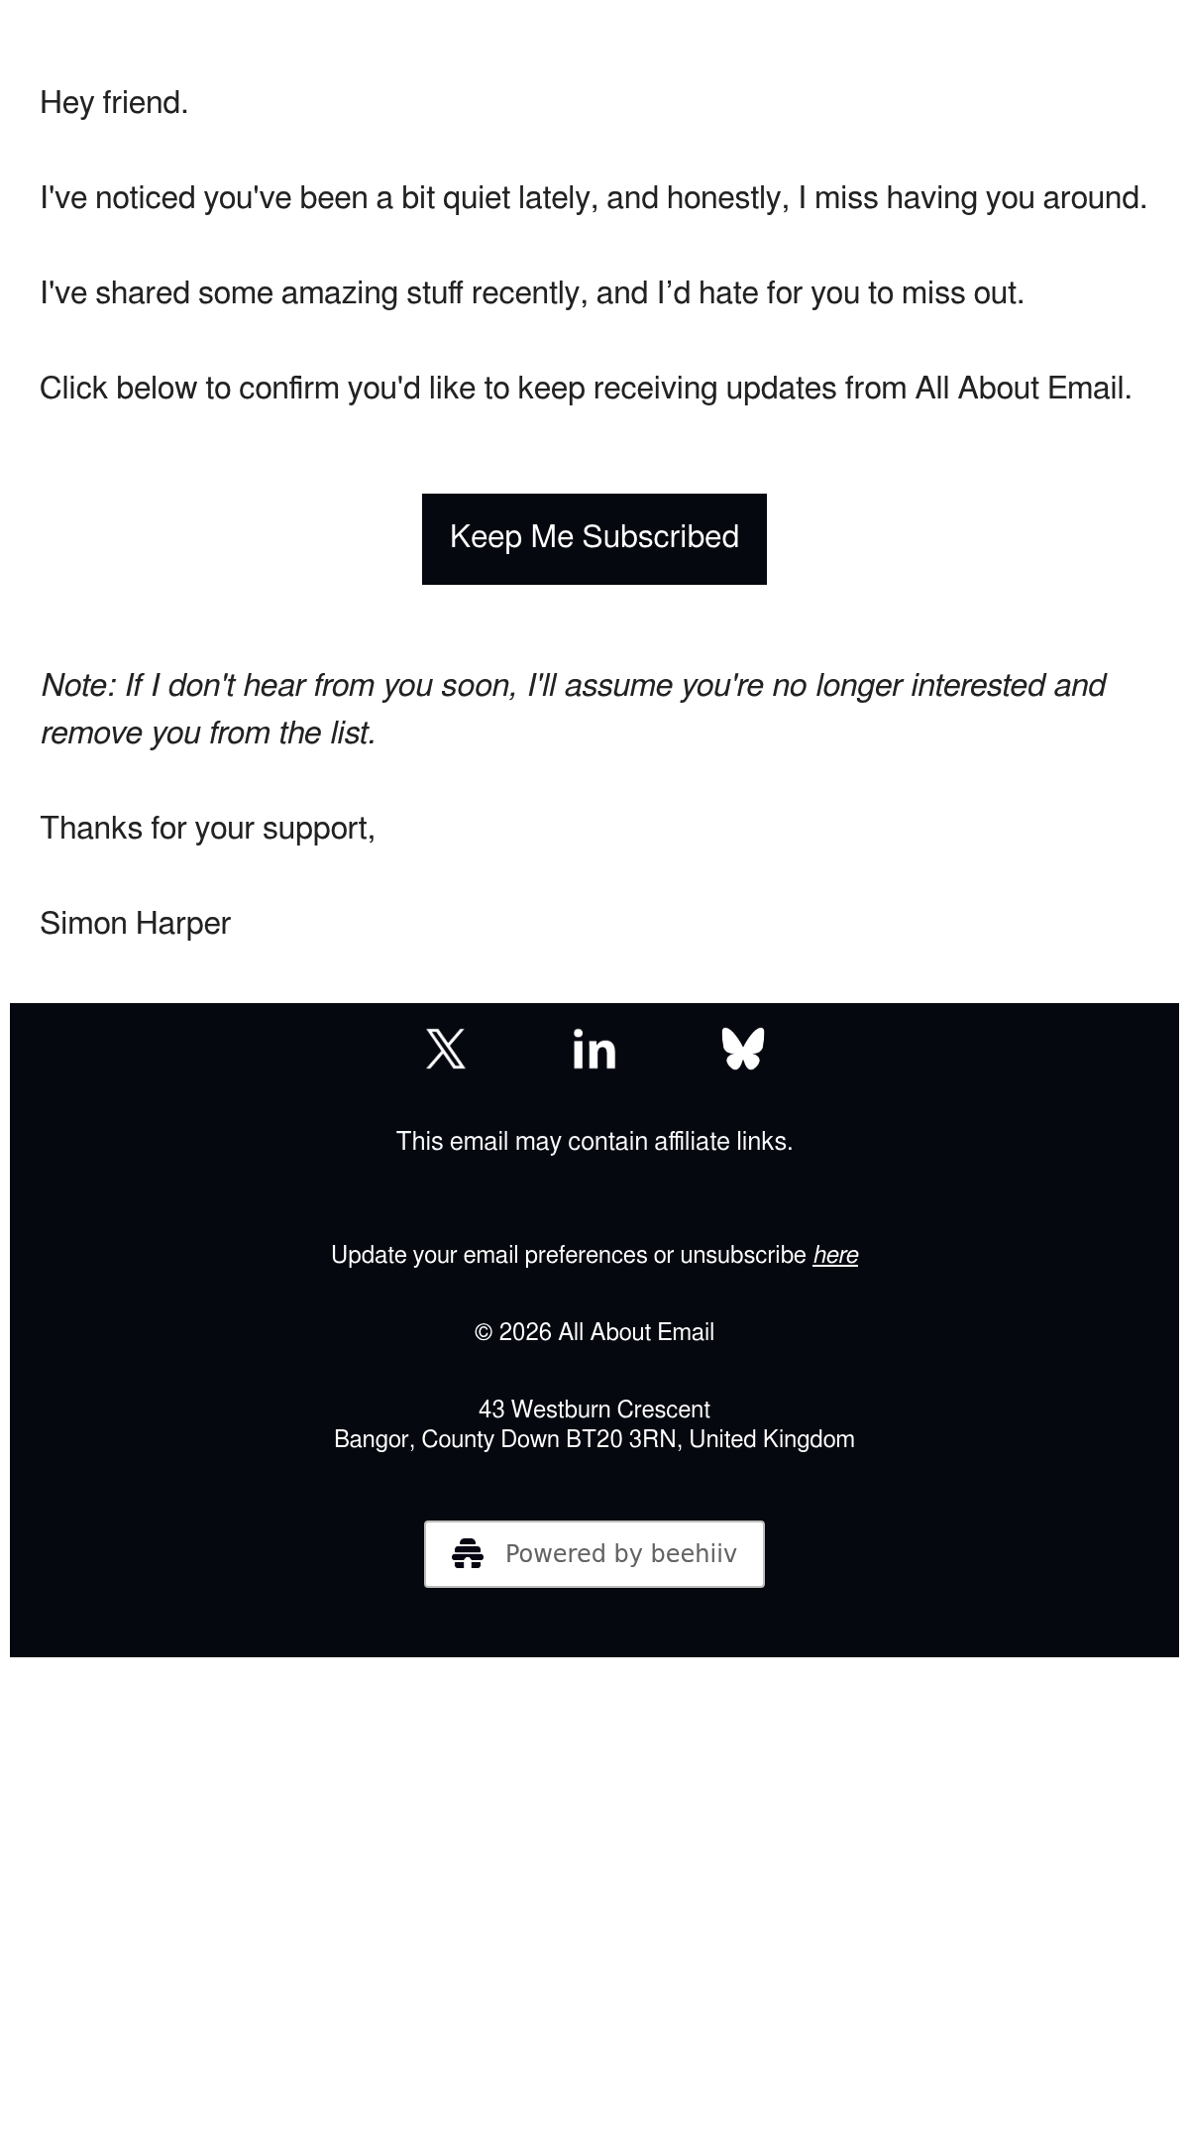1189x2141 pixels.
Task: Follow the italic 'here' unsubscribe link
Action: tap(835, 1255)
